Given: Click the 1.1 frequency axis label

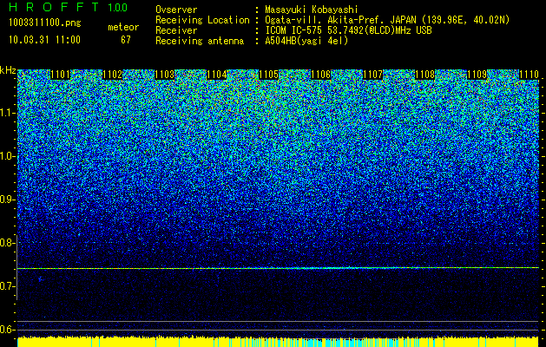Looking at the screenshot, I should tap(7, 114).
